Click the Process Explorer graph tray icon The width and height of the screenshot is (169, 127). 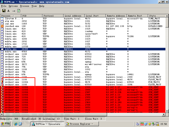(142, 124)
